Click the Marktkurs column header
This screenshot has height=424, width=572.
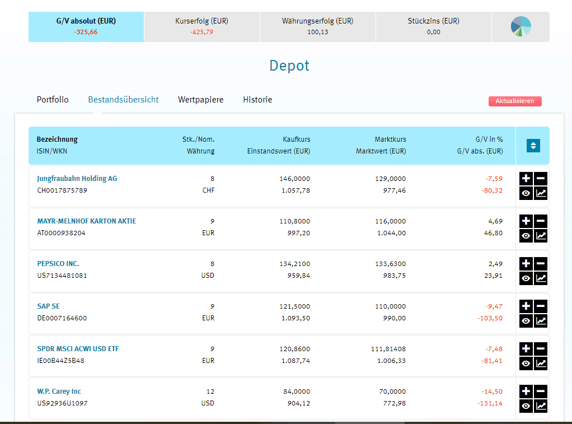coord(390,139)
